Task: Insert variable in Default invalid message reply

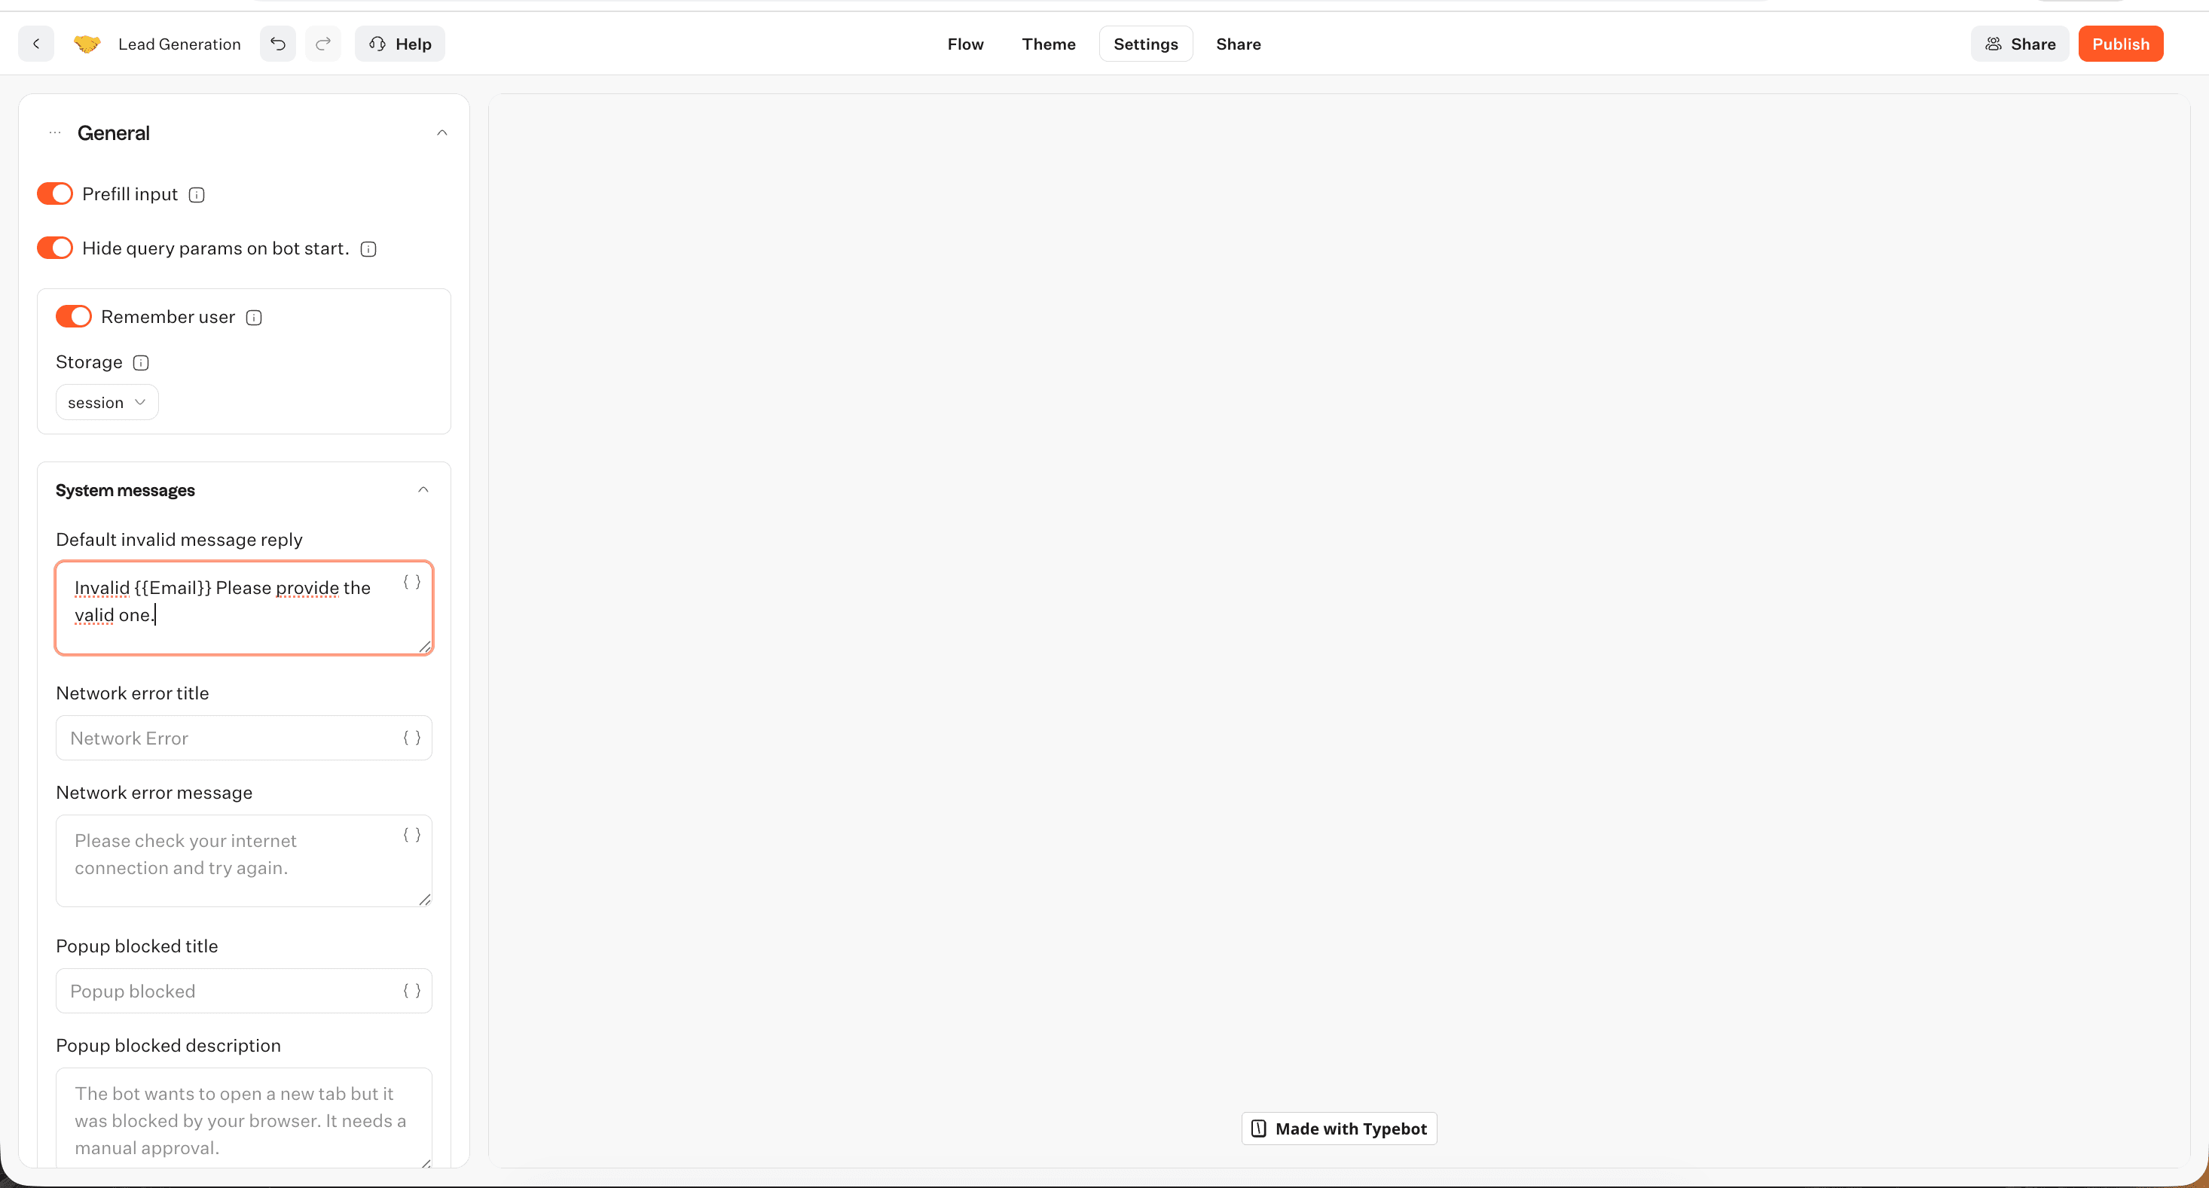Action: [x=411, y=582]
